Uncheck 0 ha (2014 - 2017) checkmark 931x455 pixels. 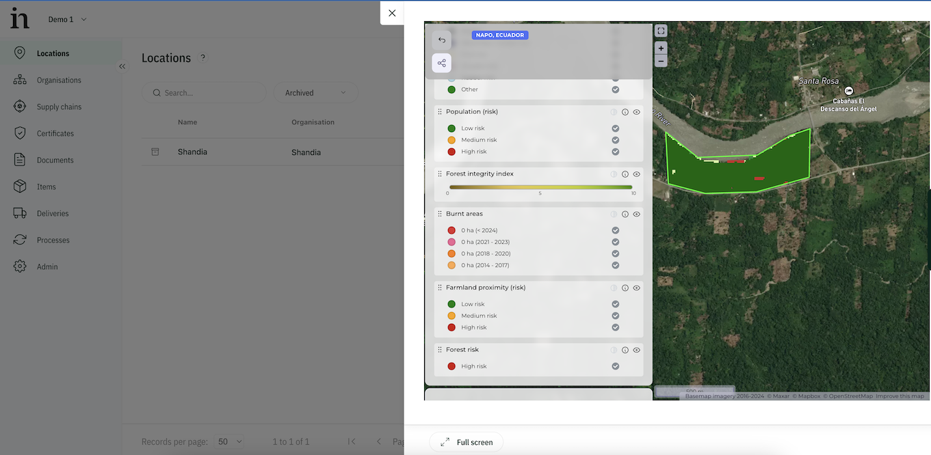616,266
